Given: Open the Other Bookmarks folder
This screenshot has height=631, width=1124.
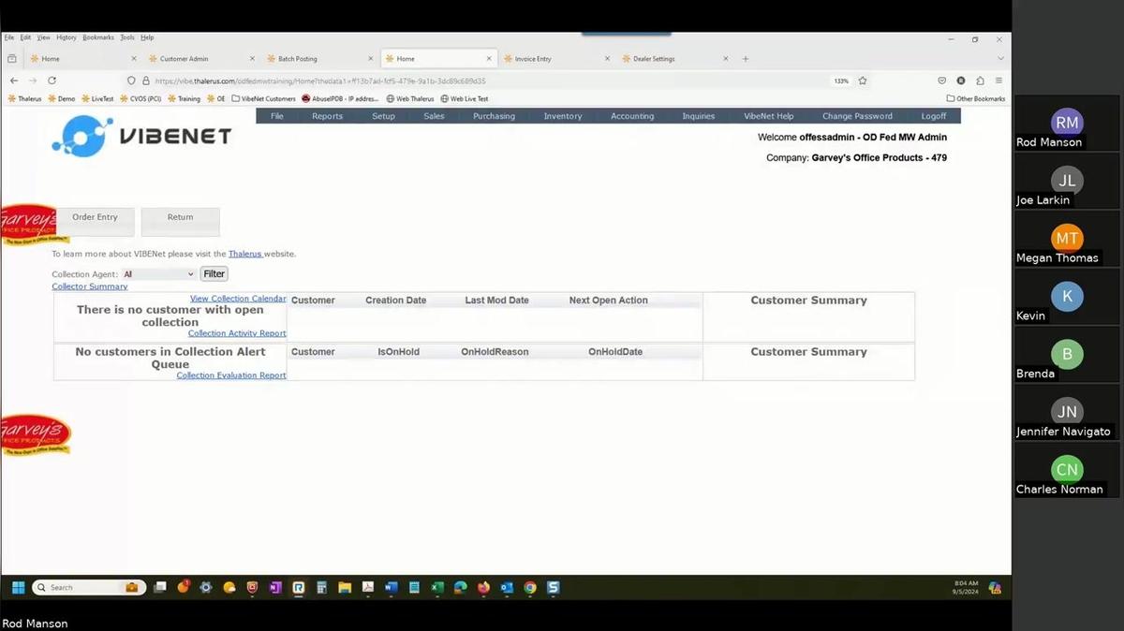Looking at the screenshot, I should click(975, 98).
